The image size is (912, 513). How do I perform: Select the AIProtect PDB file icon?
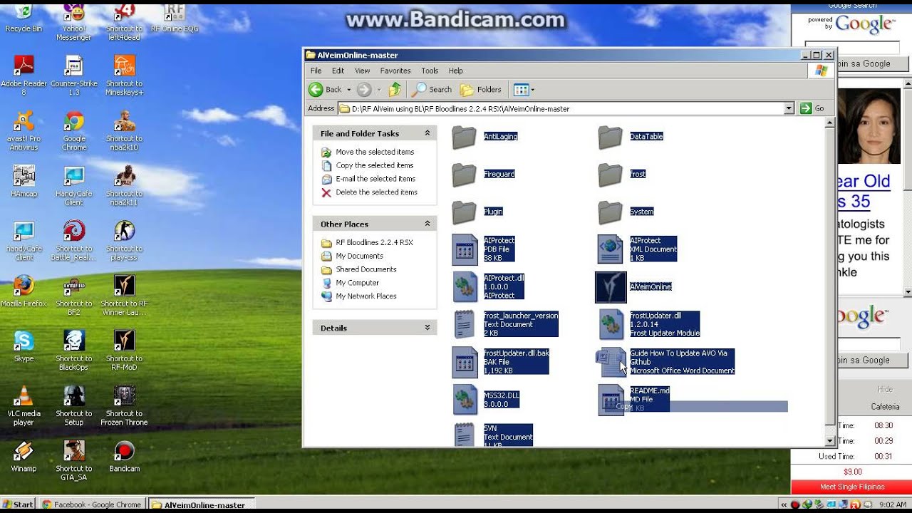(465, 249)
